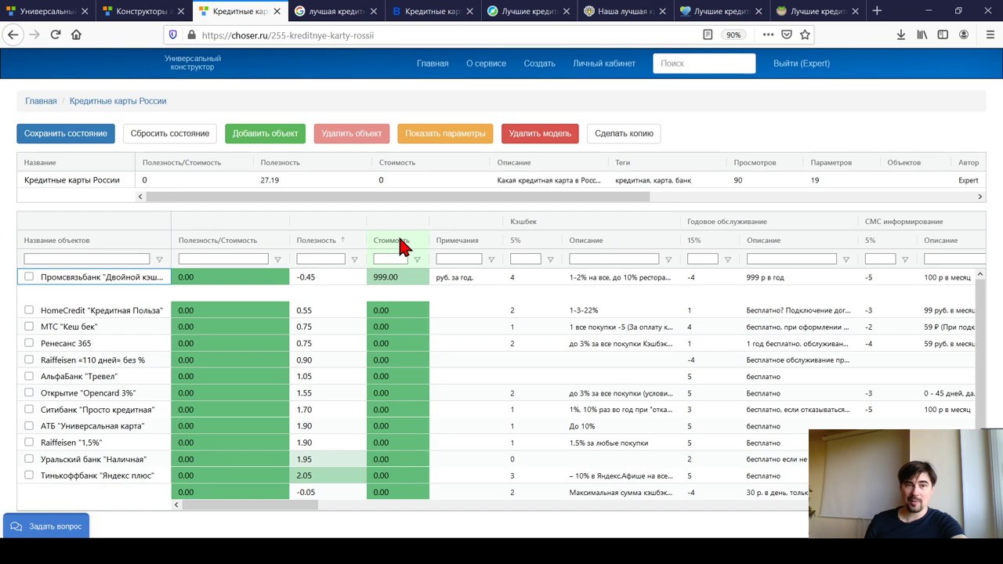The image size is (1003, 564).
Task: Tick checkbox for Ренесанс 365
Action: [29, 343]
